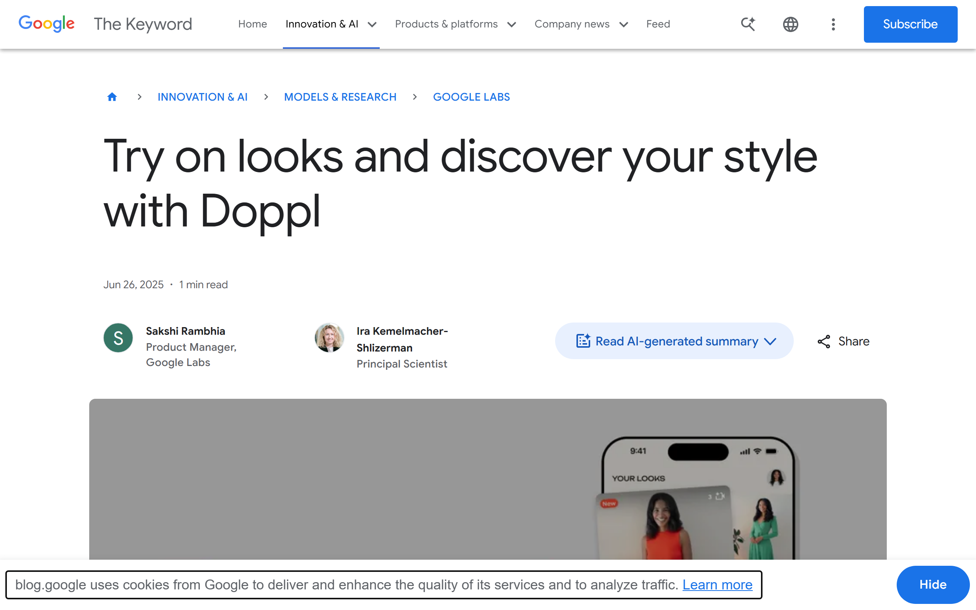This screenshot has height=610, width=976.
Task: Click the Google logo
Action: coord(47,24)
